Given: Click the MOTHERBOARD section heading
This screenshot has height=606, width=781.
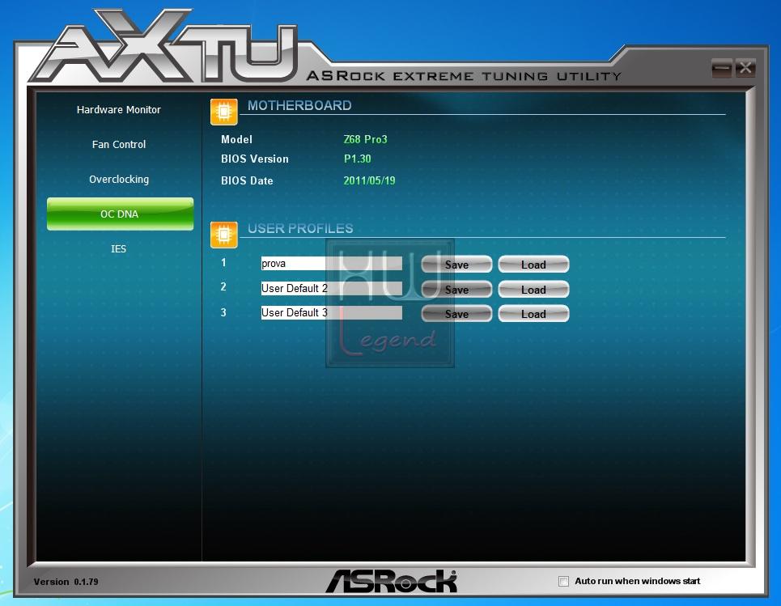Looking at the screenshot, I should click(x=299, y=105).
